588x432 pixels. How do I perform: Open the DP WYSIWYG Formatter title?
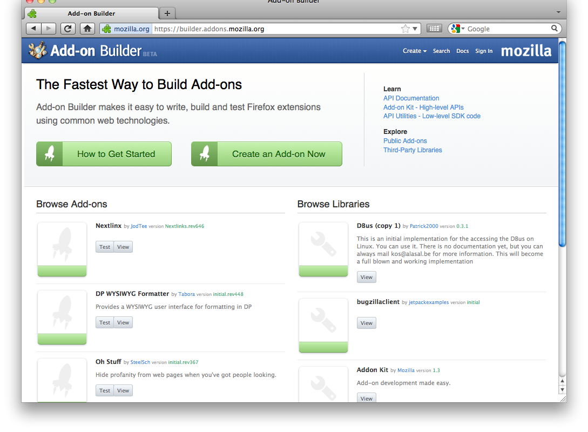(x=132, y=294)
